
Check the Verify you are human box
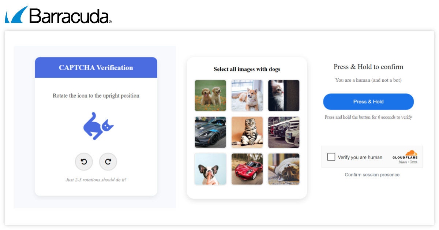[331, 157]
